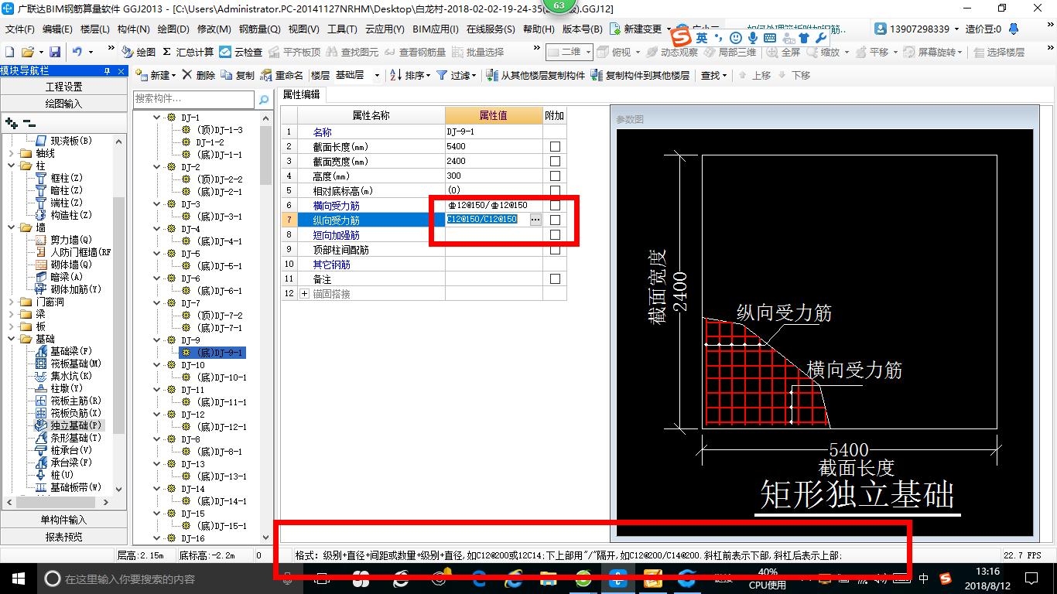Toggle 附加 checkbox for 截面宽度 row
1057x594 pixels.
coord(555,161)
